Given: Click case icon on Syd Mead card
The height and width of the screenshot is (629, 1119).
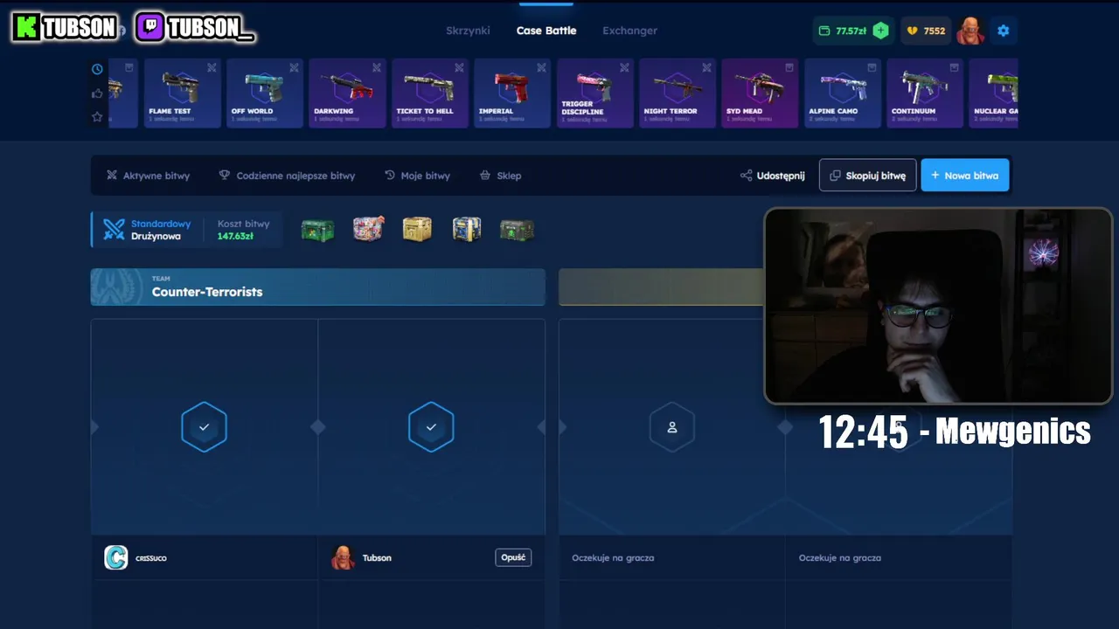Looking at the screenshot, I should click(x=789, y=67).
